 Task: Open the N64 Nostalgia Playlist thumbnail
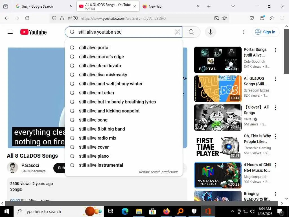click(x=218, y=175)
